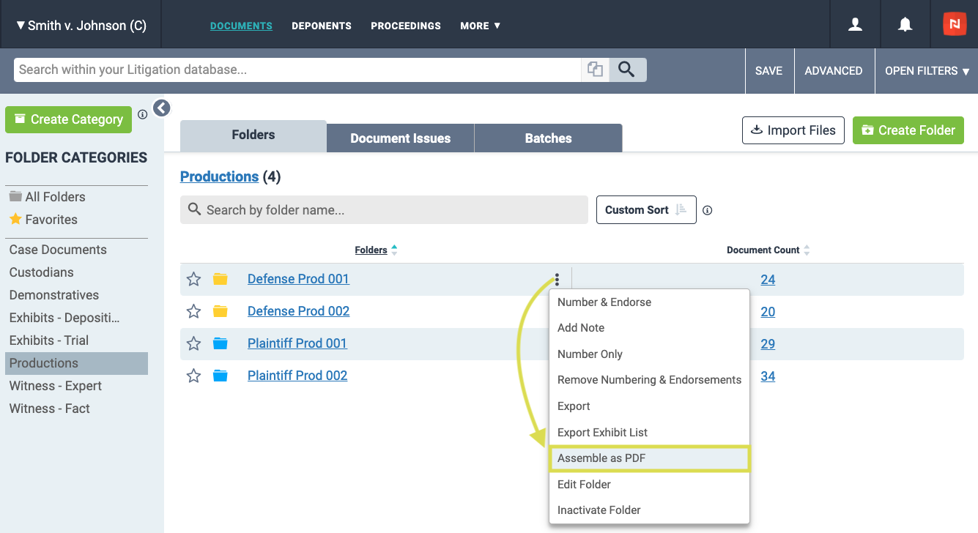Open document count 34 link
Viewport: 978px width, 533px height.
point(768,376)
